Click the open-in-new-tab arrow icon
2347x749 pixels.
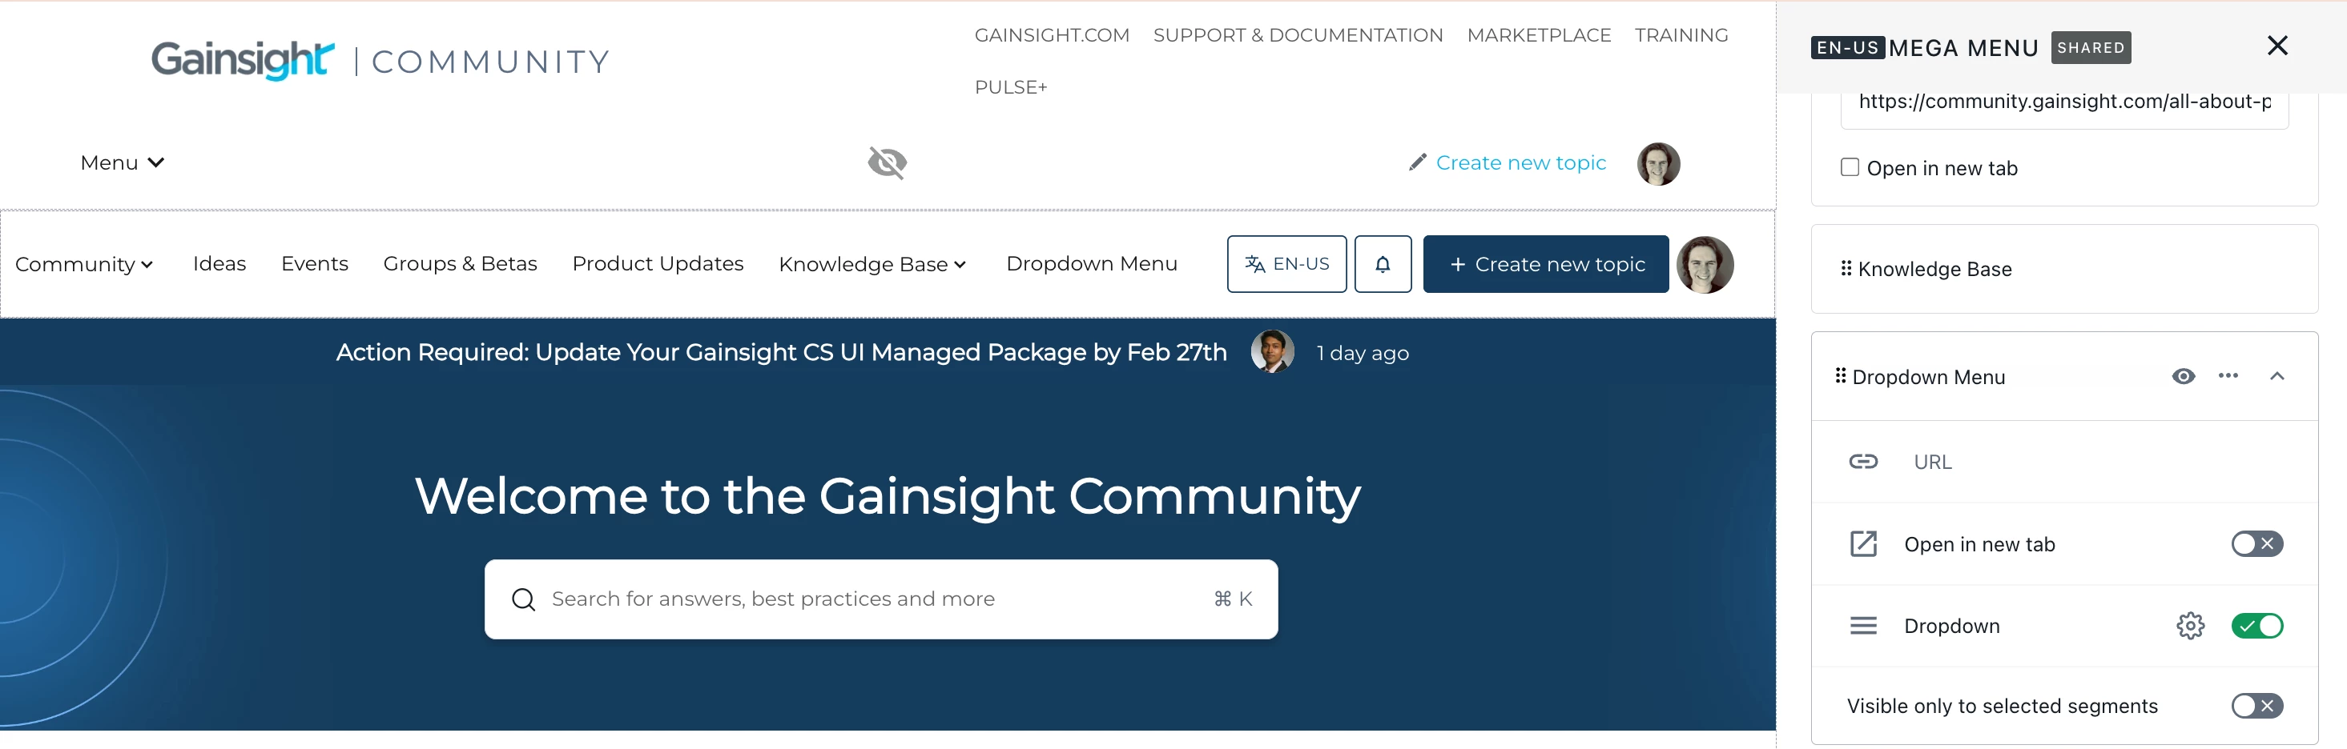pyautogui.click(x=1862, y=544)
